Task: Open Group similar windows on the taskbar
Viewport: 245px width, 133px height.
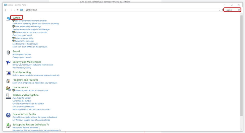Action: point(28,104)
